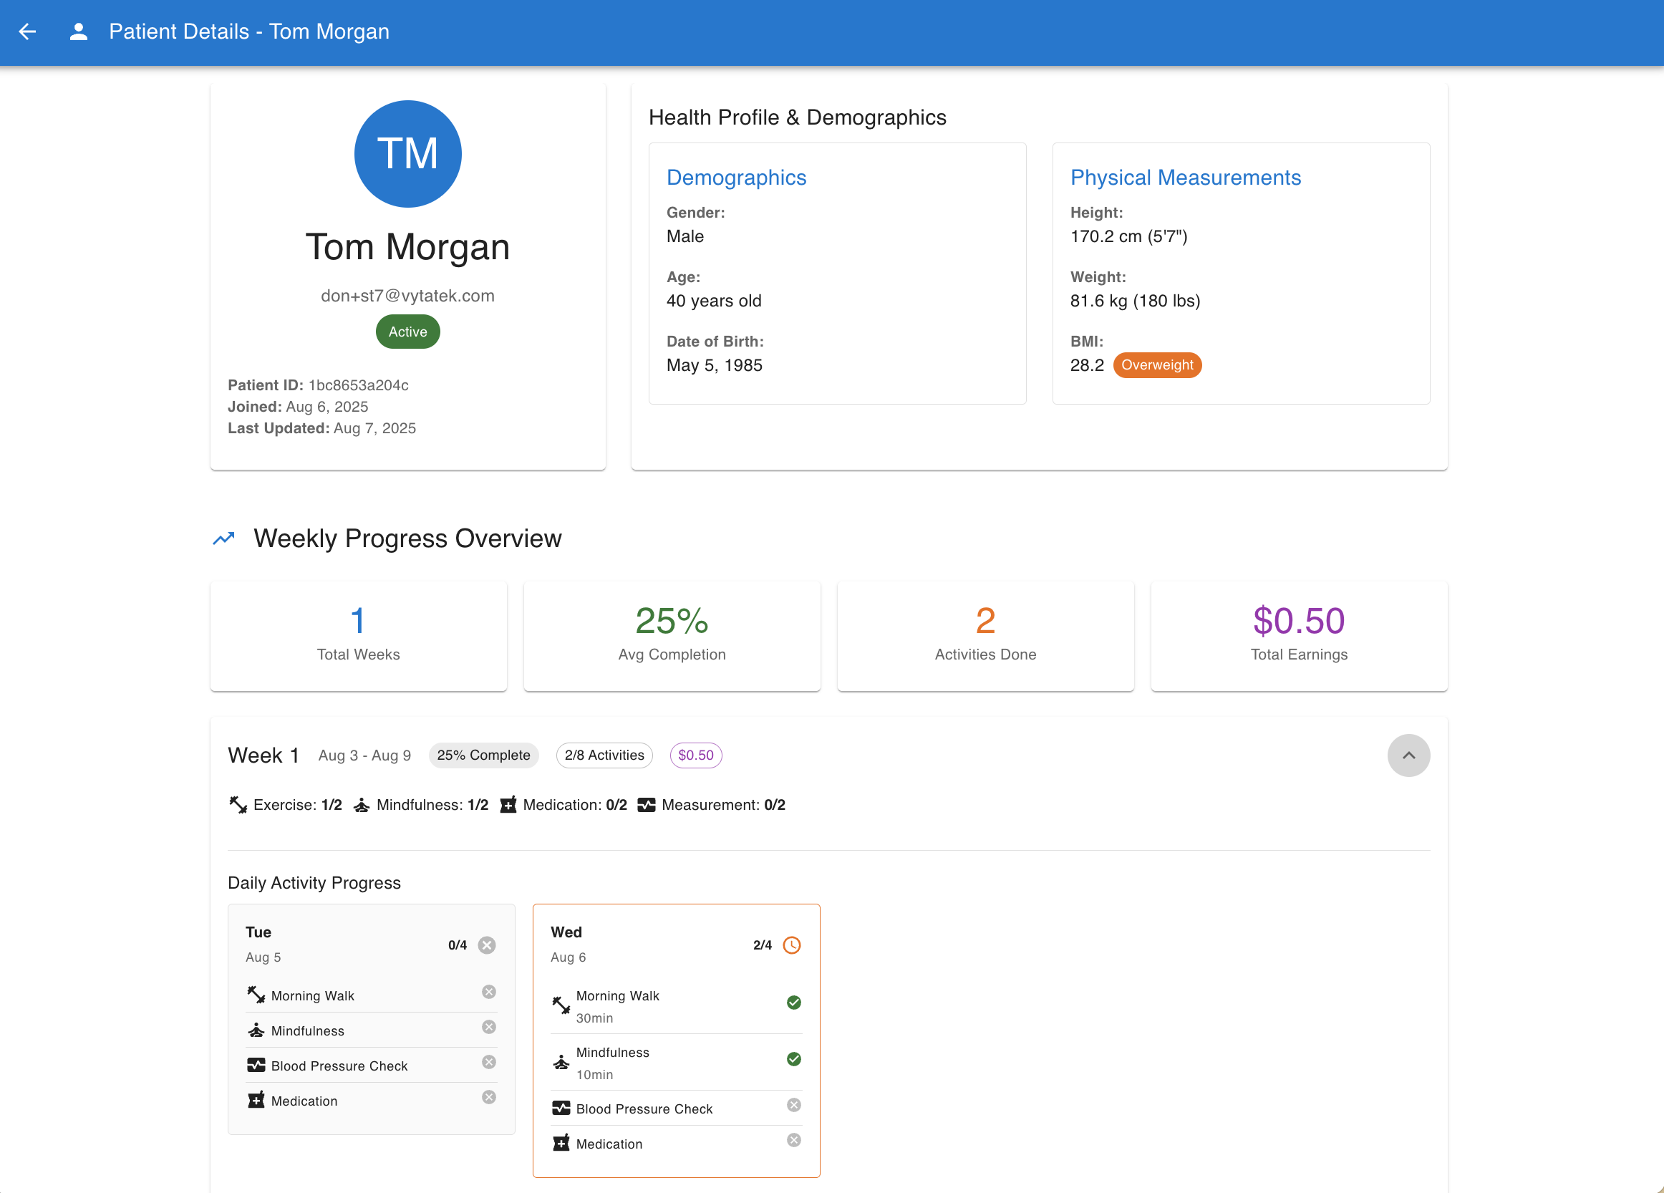Click the back arrow in header
Viewport: 1664px width, 1193px height.
[x=27, y=32]
